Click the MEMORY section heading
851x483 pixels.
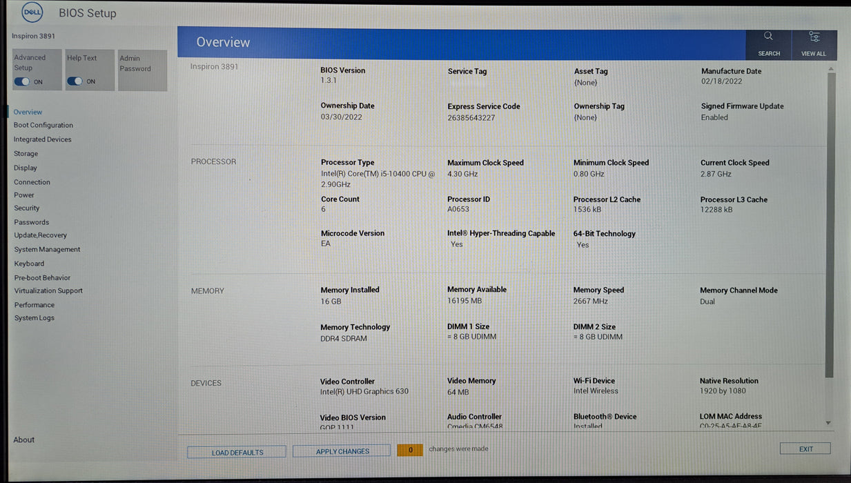[208, 291]
